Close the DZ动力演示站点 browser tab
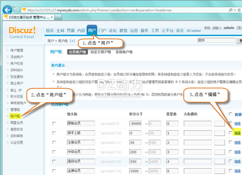The width and height of the screenshot is (242, 175). pyautogui.click(x=52, y=17)
